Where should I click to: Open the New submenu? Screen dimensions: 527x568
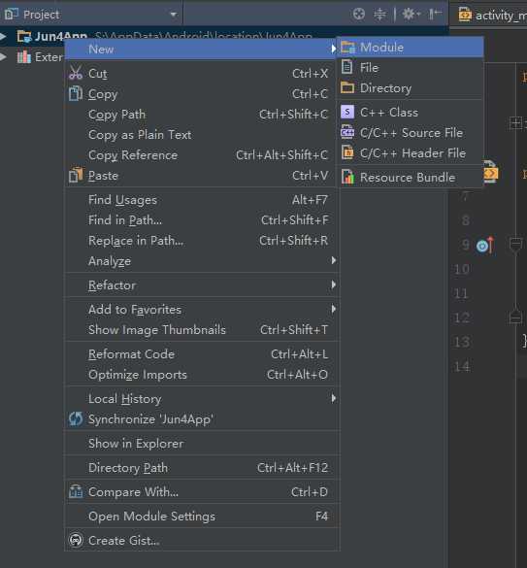[x=201, y=49]
